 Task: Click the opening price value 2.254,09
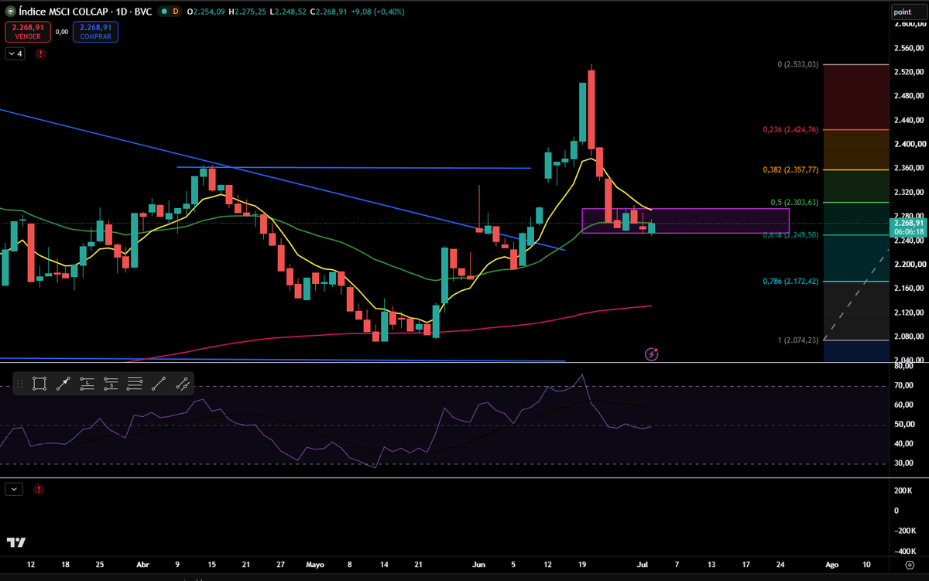point(209,11)
